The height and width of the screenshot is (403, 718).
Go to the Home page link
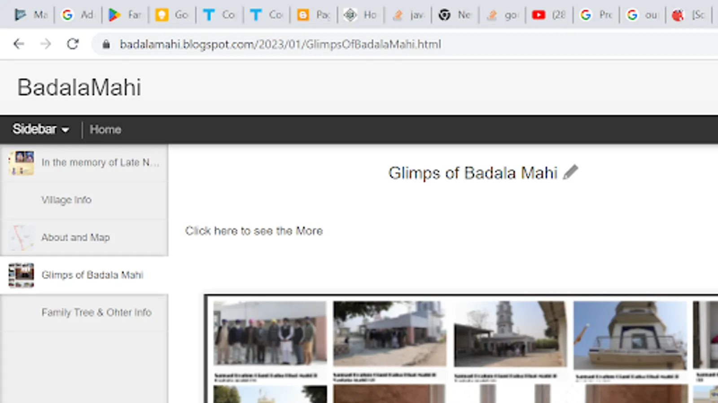point(105,129)
